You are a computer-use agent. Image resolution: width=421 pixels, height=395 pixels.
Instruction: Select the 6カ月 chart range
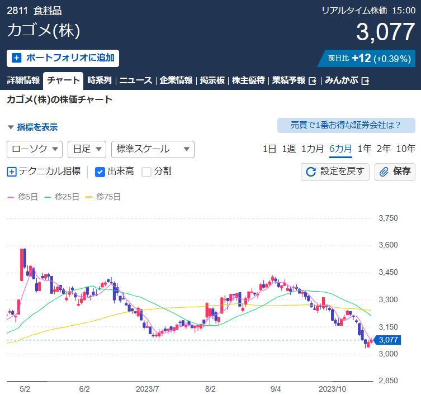[x=340, y=149]
